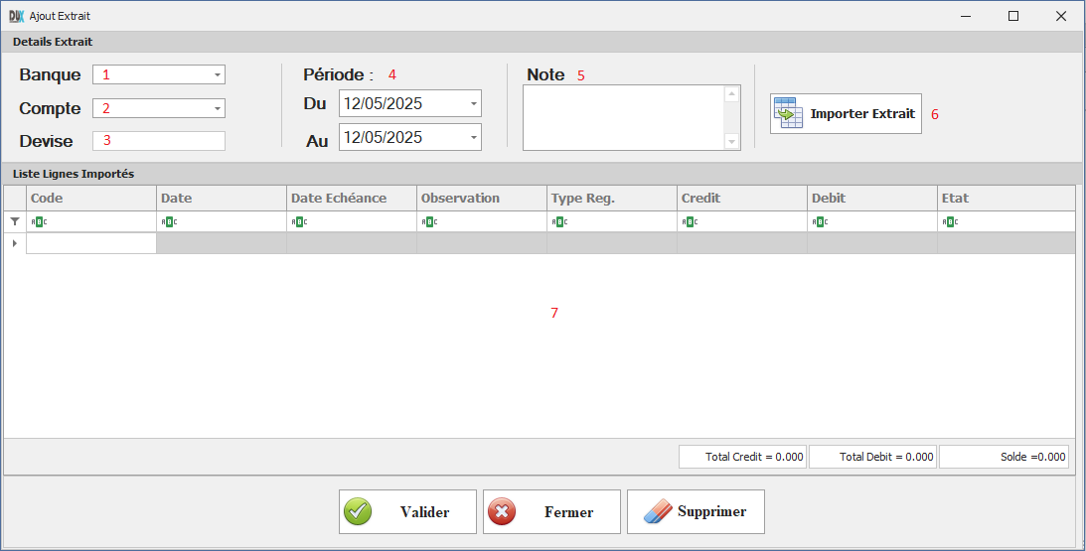Click the Valider button
Screen dimensions: 1086x551
point(407,512)
